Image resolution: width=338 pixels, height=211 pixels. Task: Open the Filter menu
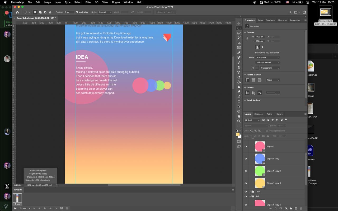tap(88, 2)
